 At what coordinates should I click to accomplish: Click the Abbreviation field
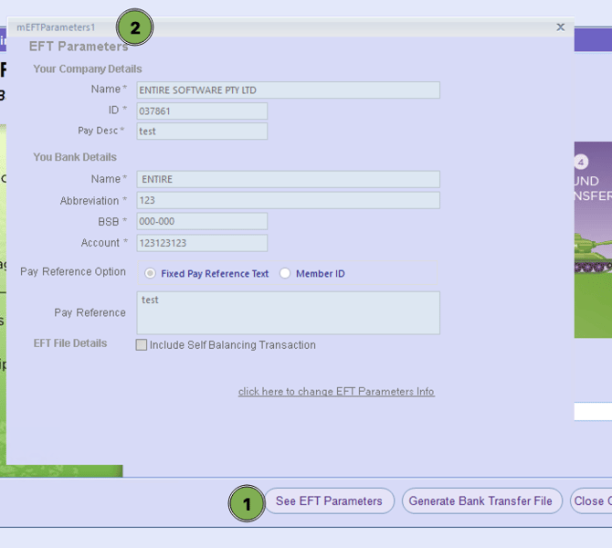(288, 200)
